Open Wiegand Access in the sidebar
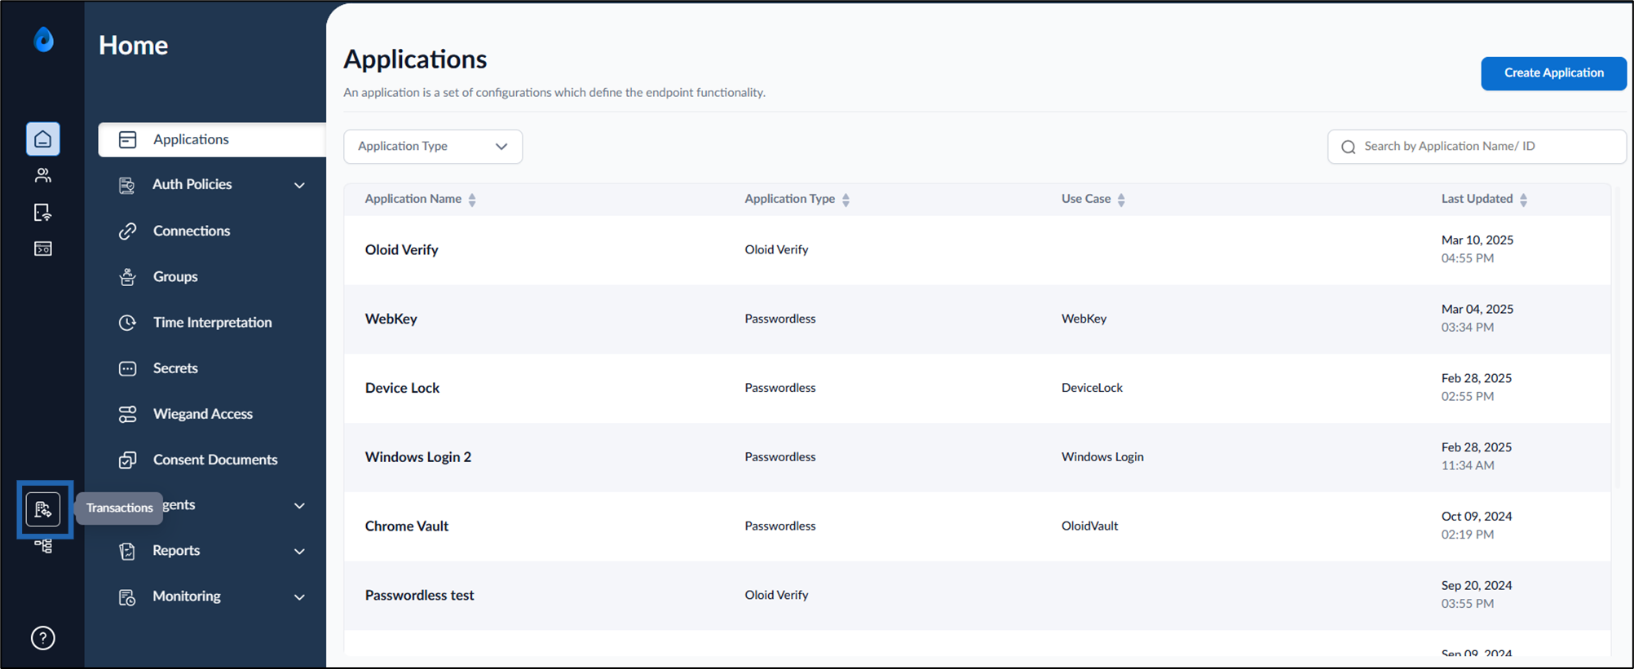 203,414
